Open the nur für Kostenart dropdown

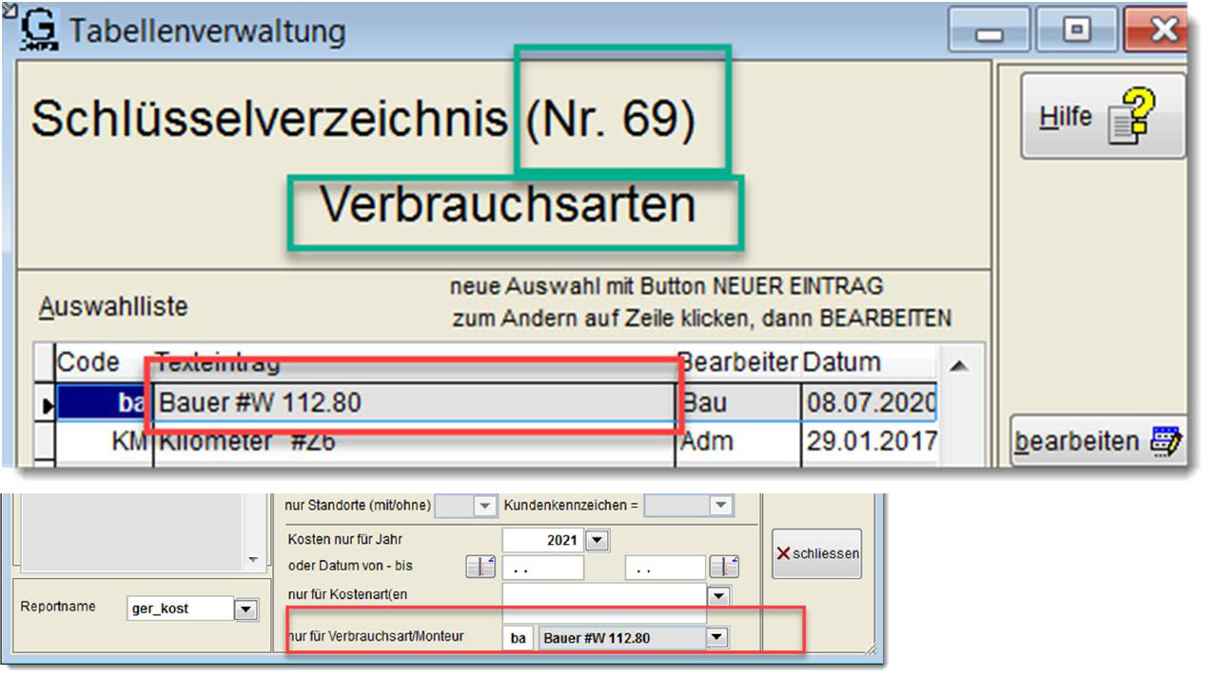click(x=719, y=596)
